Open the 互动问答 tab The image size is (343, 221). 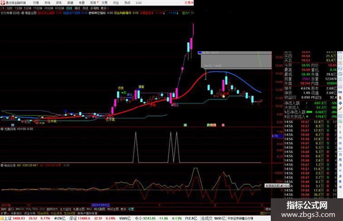(x=70, y=213)
